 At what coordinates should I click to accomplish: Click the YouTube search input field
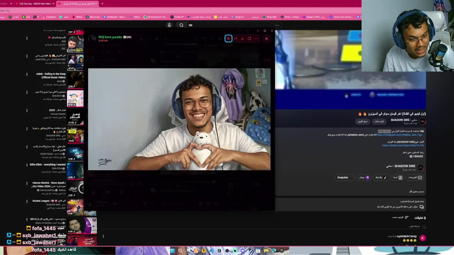[234, 25]
